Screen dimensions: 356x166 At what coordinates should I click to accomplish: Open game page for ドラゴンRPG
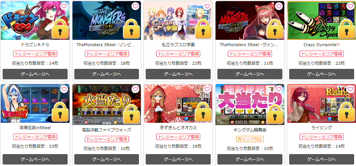click(x=35, y=74)
